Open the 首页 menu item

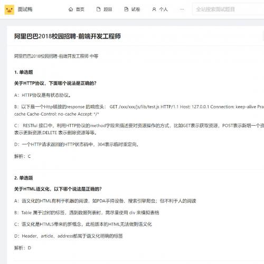(80, 10)
